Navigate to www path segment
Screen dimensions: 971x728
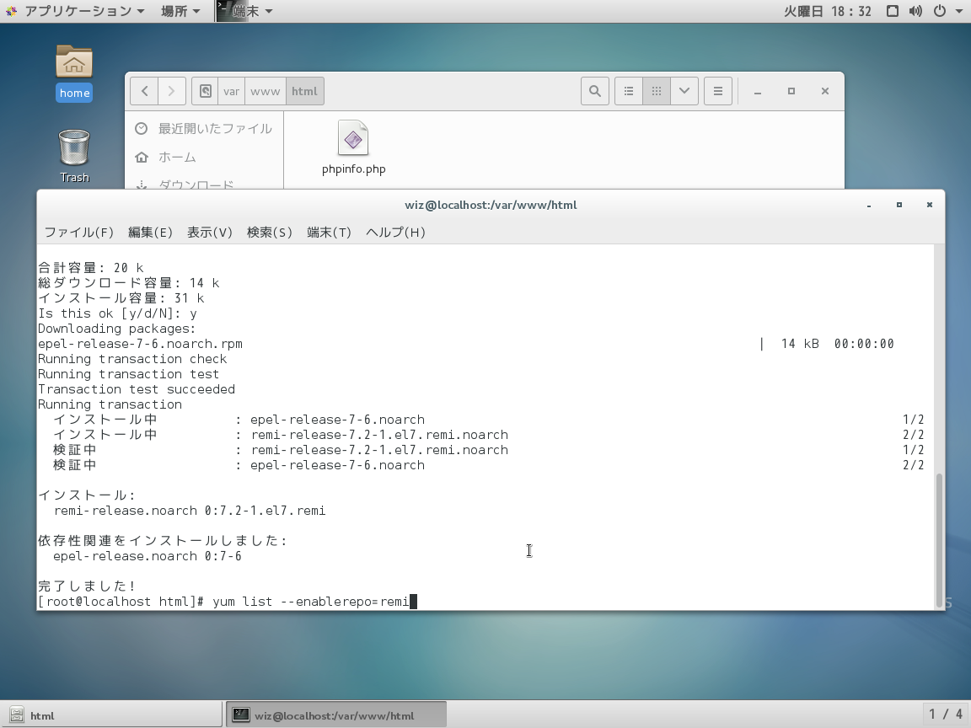coord(265,91)
